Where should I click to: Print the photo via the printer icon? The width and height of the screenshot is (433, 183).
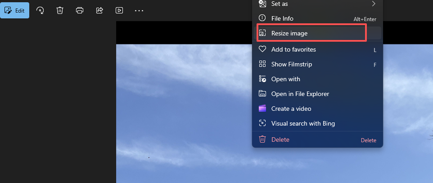coord(80,10)
